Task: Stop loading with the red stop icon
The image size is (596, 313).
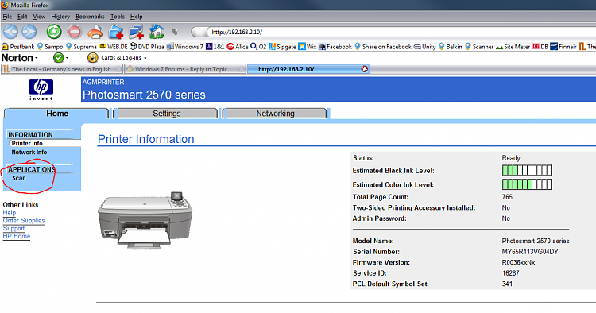Action: (75, 32)
